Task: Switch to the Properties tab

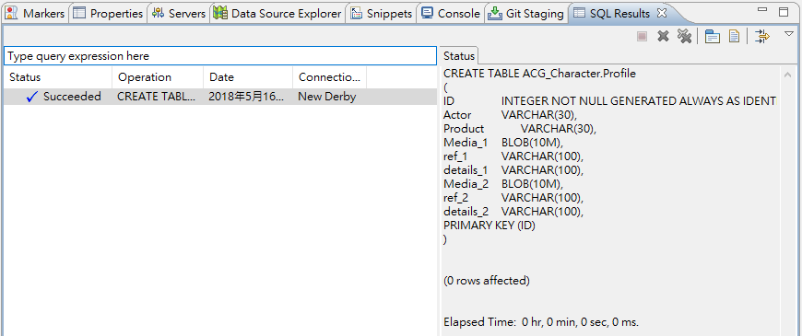Action: 108,14
